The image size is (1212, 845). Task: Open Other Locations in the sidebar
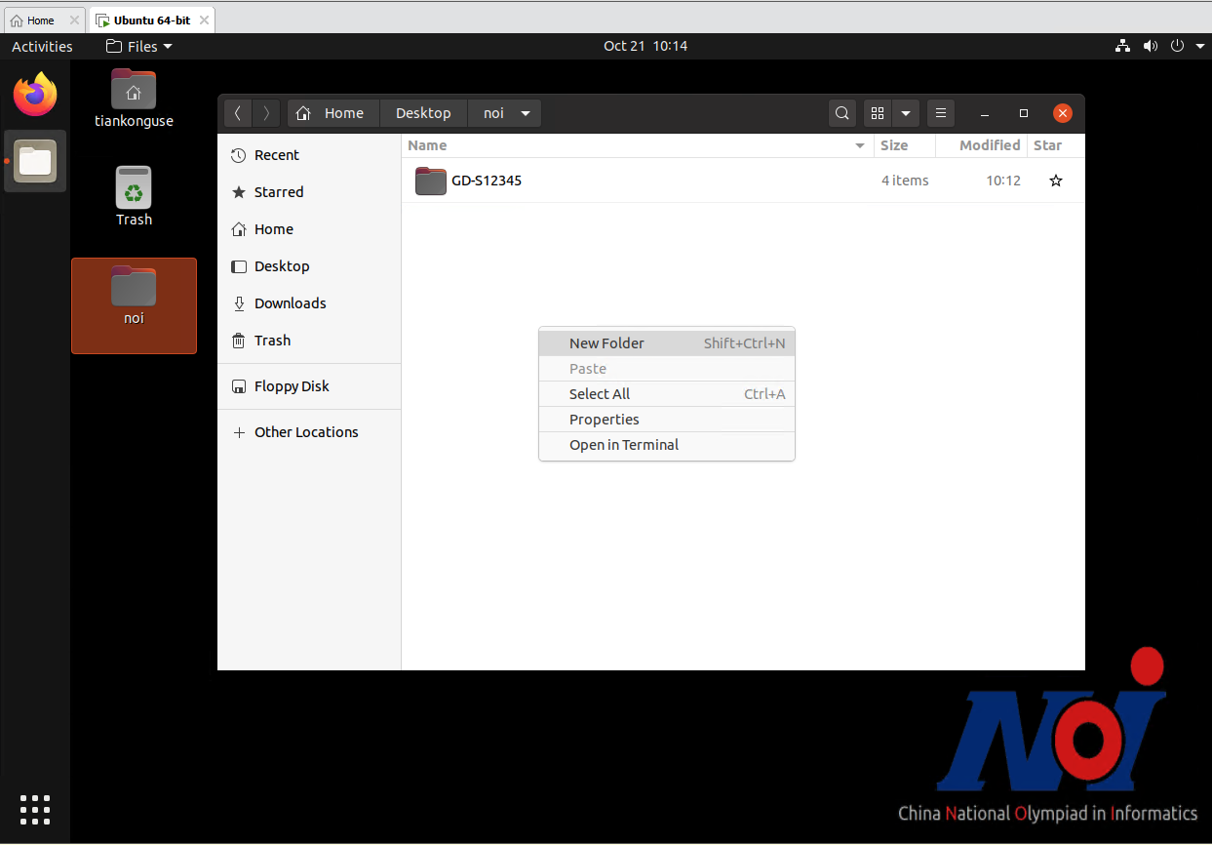pos(306,432)
